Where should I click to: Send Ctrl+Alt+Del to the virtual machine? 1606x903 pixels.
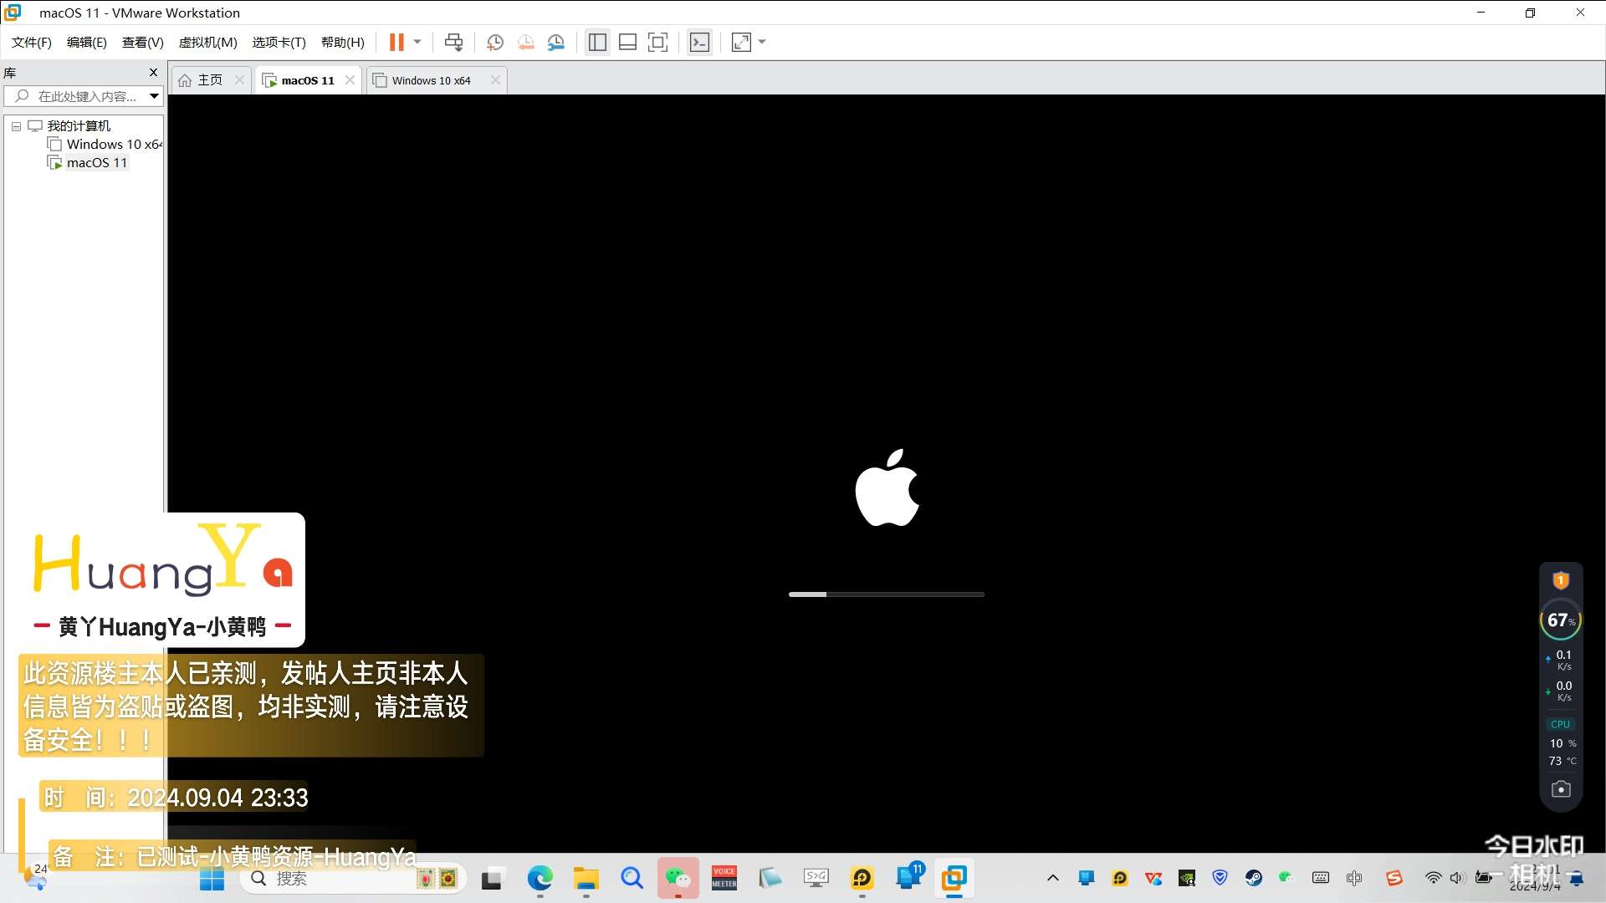click(453, 43)
